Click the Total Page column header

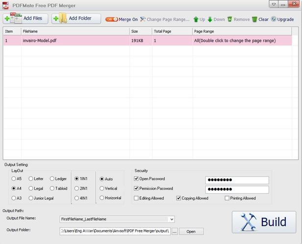172,31
